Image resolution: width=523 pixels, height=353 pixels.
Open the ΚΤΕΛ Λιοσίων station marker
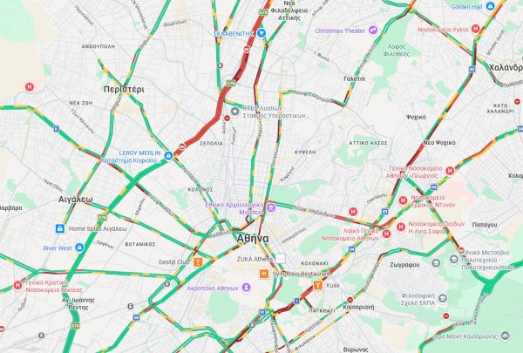click(234, 111)
